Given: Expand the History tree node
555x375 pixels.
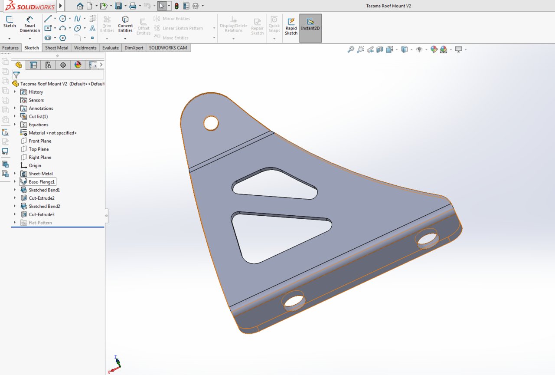Looking at the screenshot, I should 15,92.
